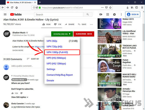Go back with the browser back arrow
This screenshot has width=145, height=110.
point(3,7)
